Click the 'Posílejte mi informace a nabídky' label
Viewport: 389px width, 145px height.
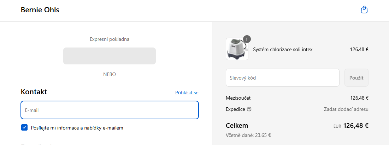point(77,128)
